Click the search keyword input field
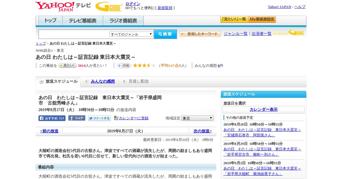 tap(74, 34)
